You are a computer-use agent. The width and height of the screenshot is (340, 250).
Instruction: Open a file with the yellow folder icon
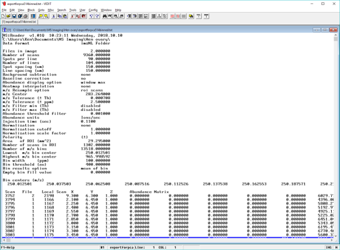pos(8,16)
